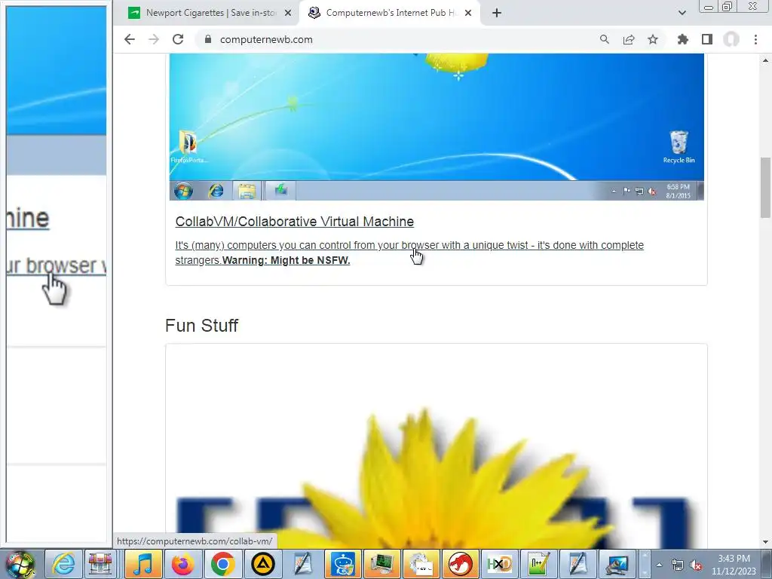
Task: Toggle the Chrome side panel
Action: click(x=707, y=39)
